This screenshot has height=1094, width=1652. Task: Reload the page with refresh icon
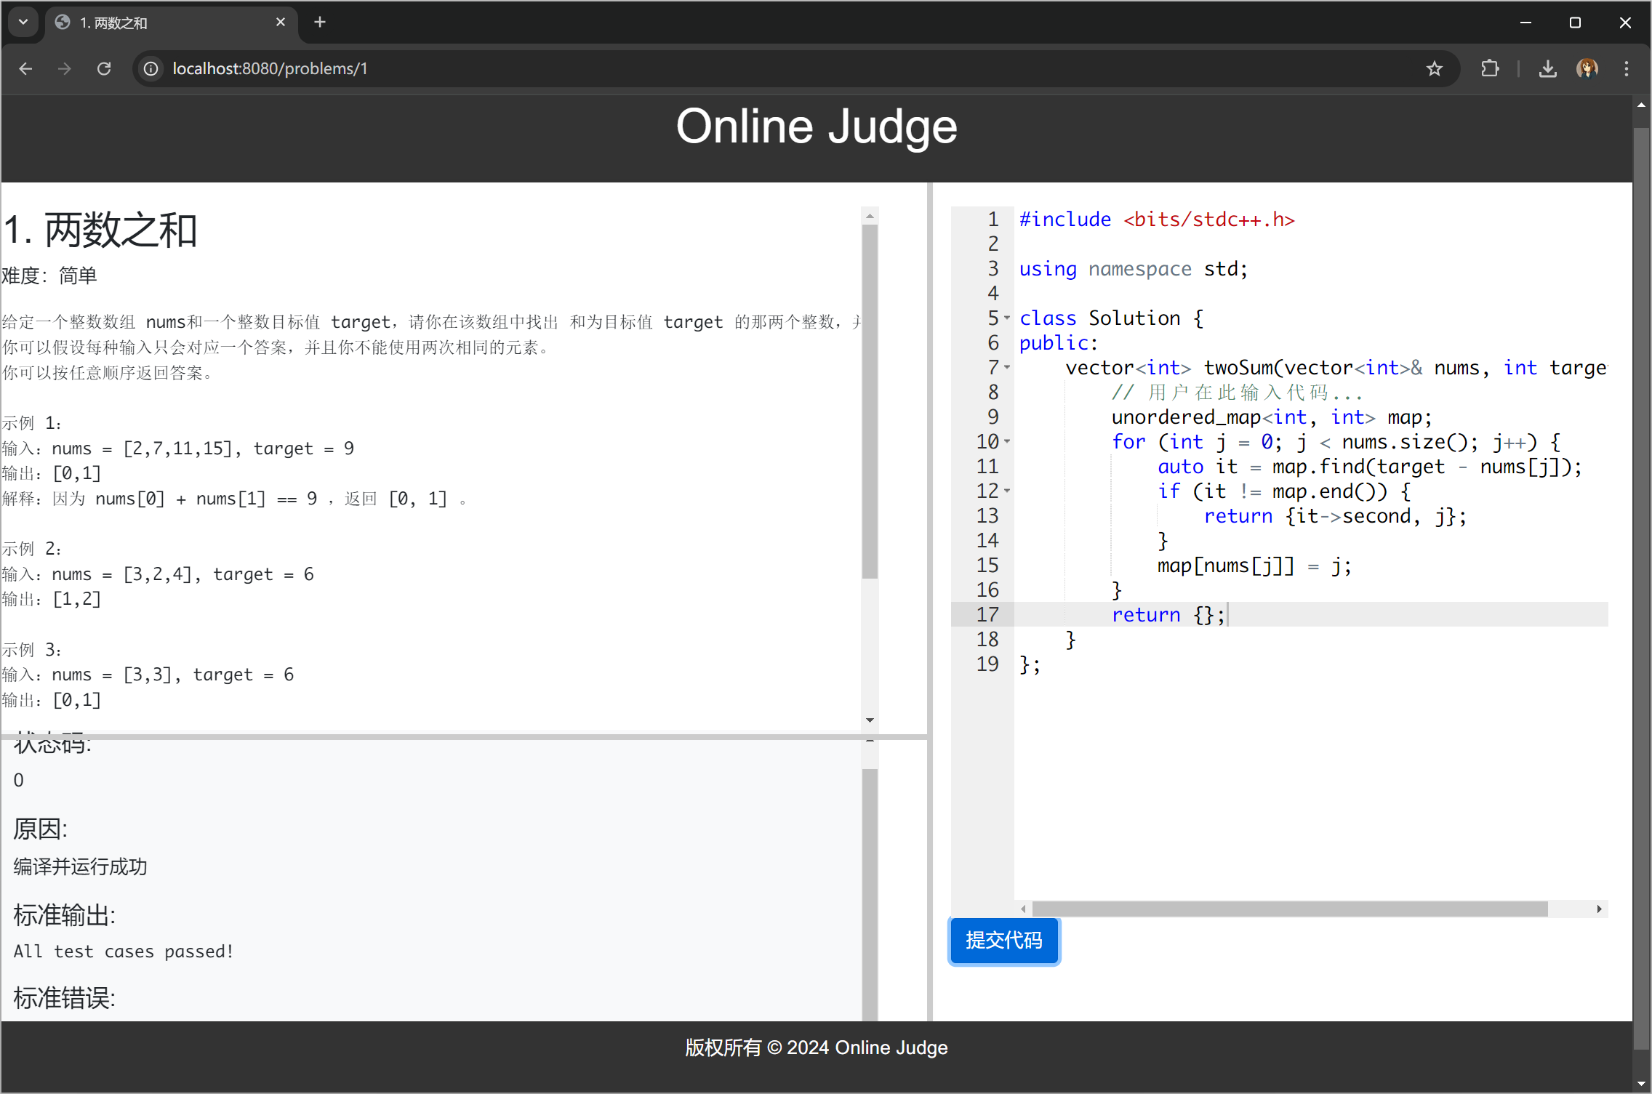point(104,68)
